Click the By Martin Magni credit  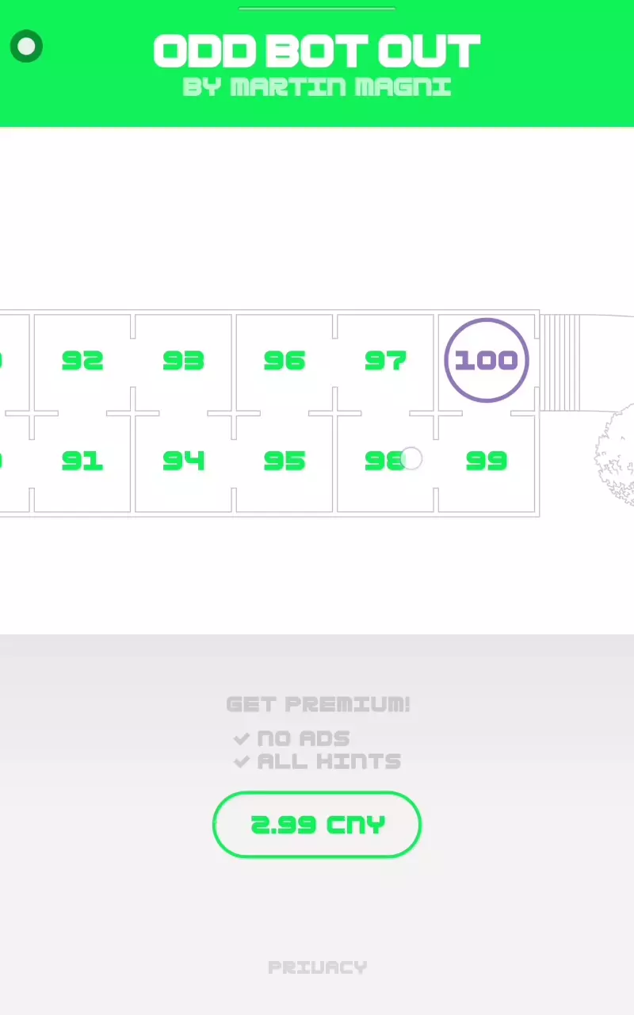[317, 86]
